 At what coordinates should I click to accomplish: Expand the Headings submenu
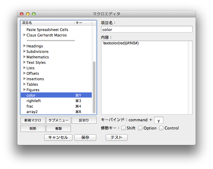click(24, 46)
